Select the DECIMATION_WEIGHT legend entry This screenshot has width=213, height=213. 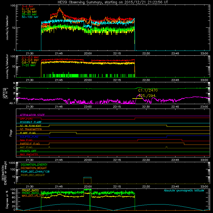click(34, 168)
